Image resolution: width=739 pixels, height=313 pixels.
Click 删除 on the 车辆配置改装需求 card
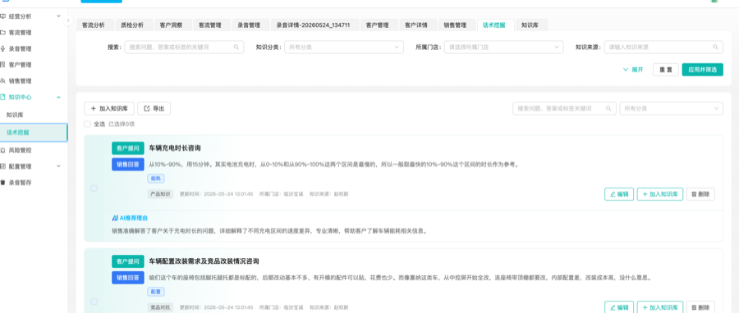coord(700,307)
